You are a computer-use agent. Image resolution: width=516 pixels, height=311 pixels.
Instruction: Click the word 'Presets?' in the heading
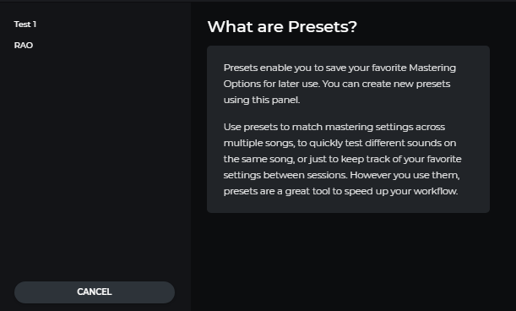tap(323, 27)
